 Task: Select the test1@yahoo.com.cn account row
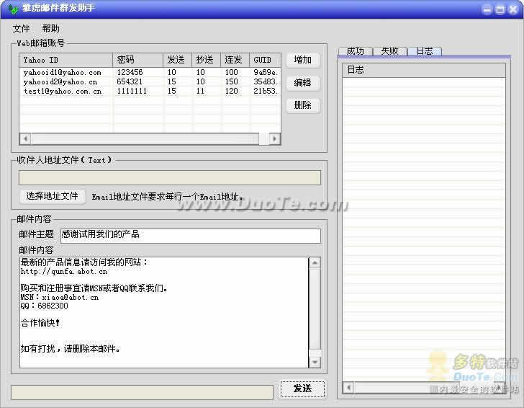coord(150,91)
